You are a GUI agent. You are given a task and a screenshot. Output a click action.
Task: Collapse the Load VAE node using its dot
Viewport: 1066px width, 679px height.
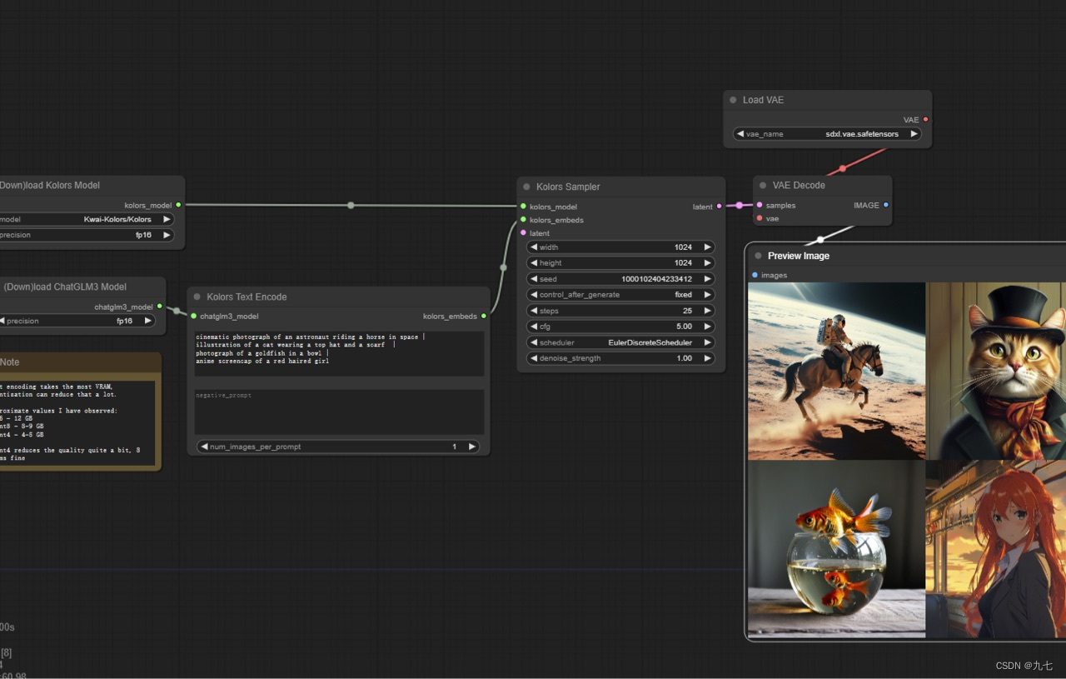click(x=733, y=100)
